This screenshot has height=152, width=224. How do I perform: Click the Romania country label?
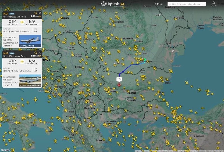(x=128, y=38)
